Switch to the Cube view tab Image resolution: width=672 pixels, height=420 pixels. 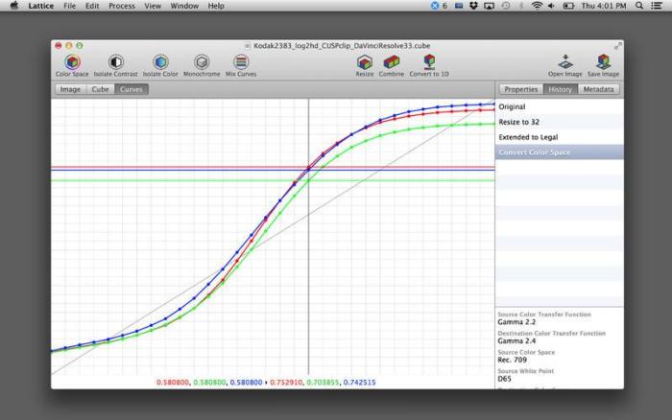100,89
